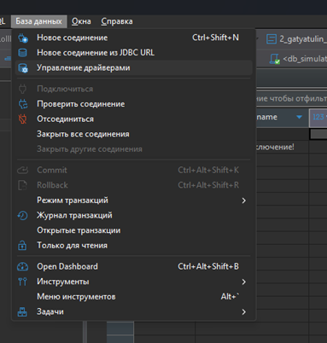The image size is (327, 343).
Task: Open the База данных menu
Action: [x=39, y=21]
